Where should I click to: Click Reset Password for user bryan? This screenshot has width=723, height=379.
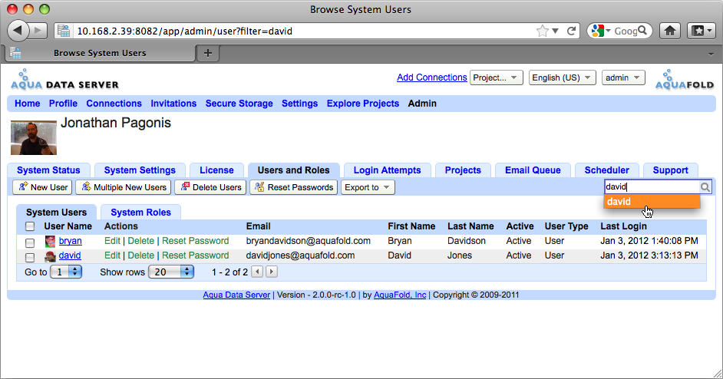[195, 241]
